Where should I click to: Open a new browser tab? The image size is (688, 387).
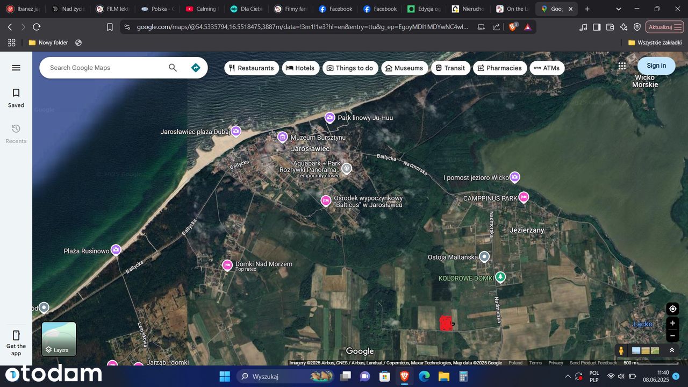click(x=587, y=9)
